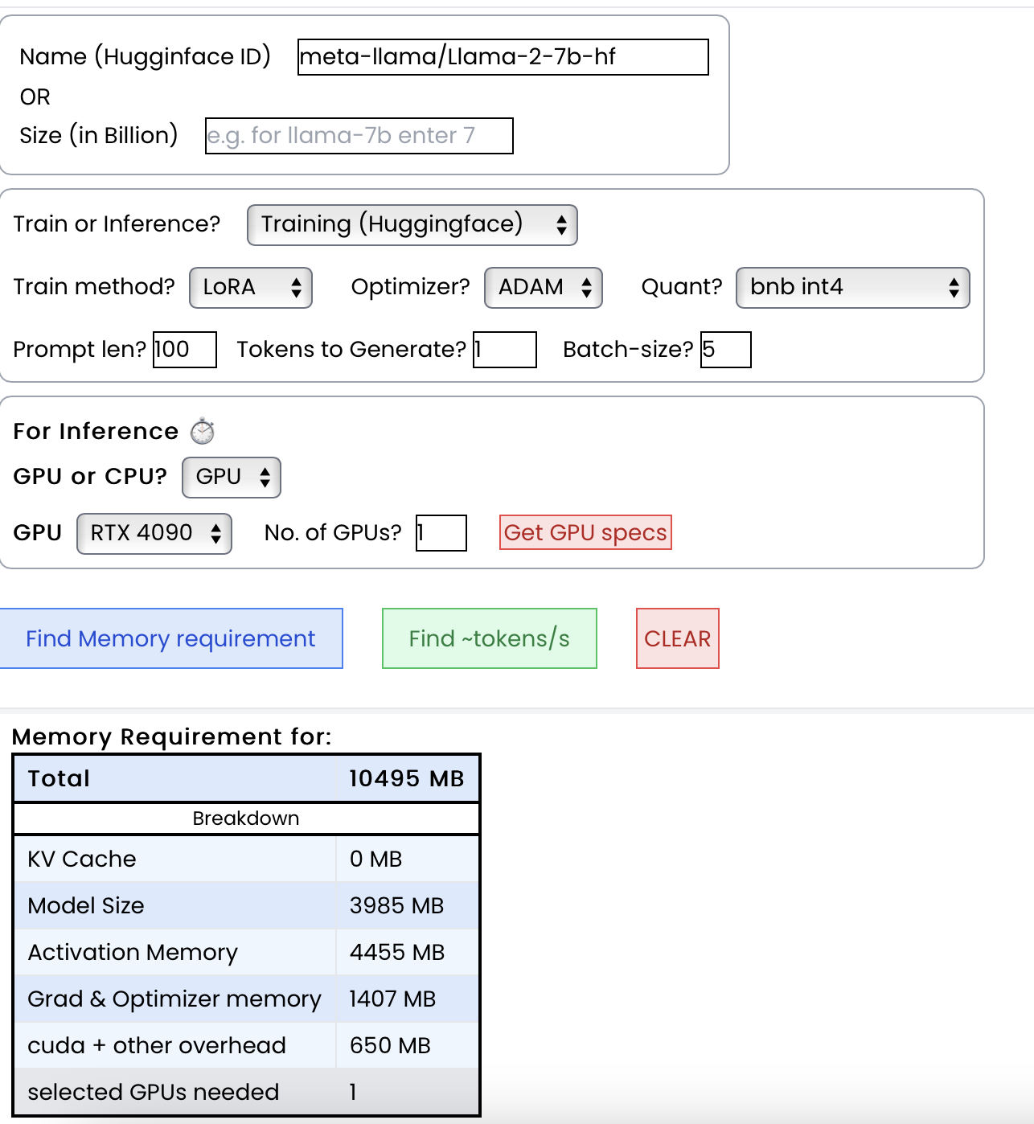This screenshot has height=1124, width=1034.
Task: Open the Train method LoRA dropdown
Action: tap(250, 288)
